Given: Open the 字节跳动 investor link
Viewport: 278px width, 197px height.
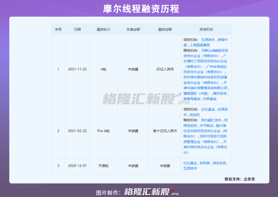Looking at the screenshot, I should pos(206,126).
